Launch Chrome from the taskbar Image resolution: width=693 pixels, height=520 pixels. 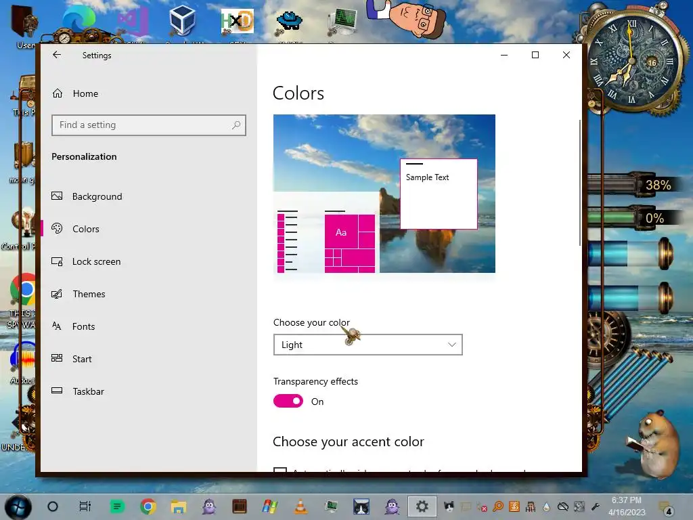pos(148,506)
